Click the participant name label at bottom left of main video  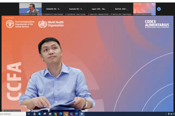[11, 110]
